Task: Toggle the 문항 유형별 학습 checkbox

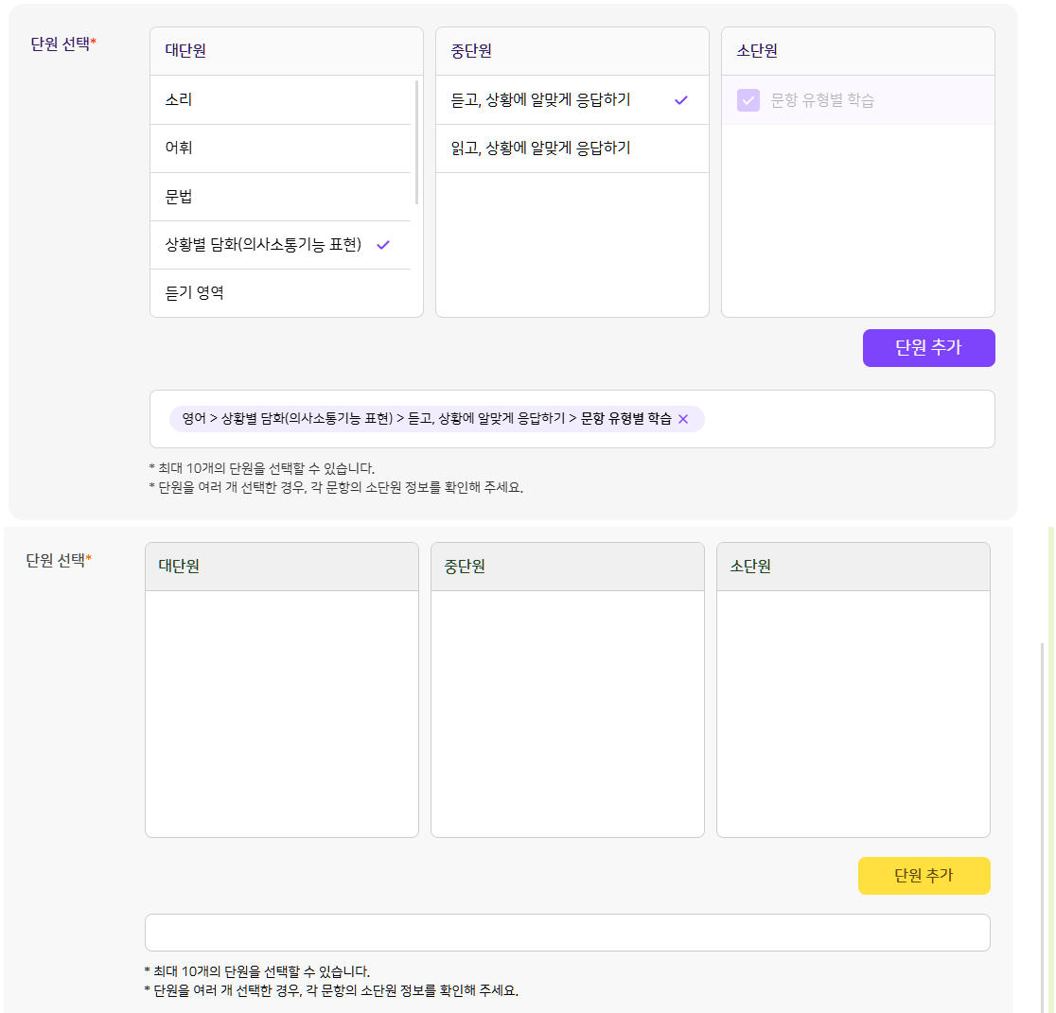Action: (x=748, y=100)
